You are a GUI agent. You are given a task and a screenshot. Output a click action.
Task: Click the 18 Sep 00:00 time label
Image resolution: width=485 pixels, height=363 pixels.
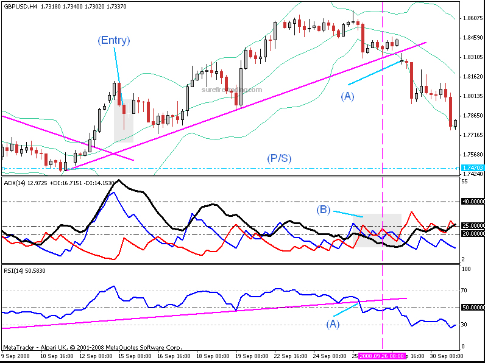point(213,356)
